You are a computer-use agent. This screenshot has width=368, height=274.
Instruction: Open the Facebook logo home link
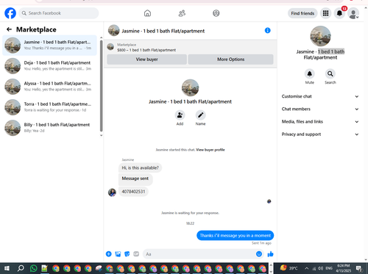tap(10, 13)
